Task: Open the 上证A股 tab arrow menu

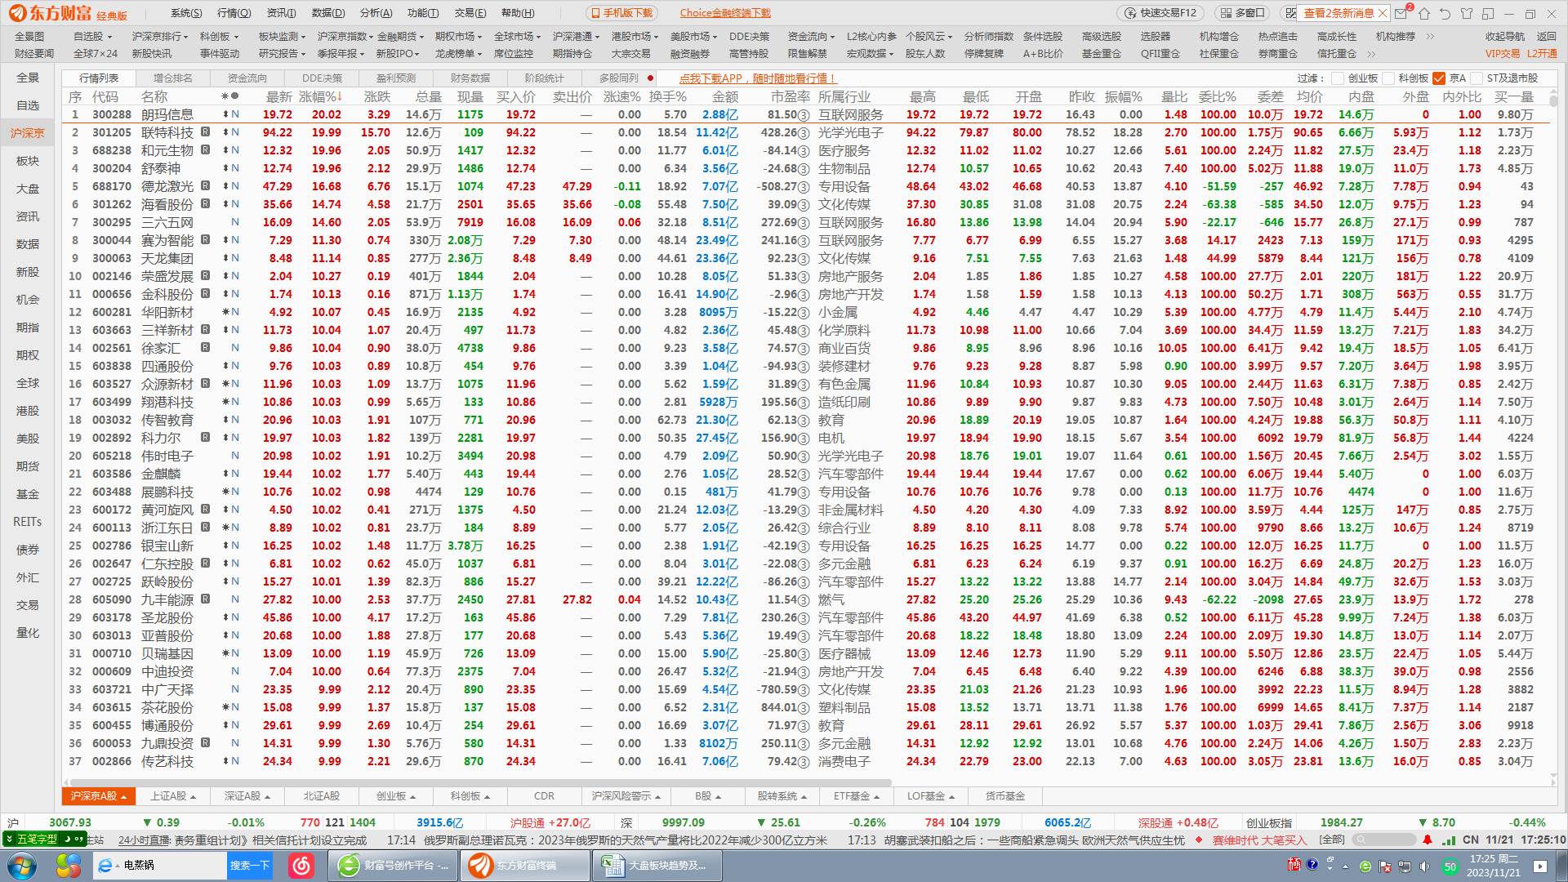Action: coord(194,796)
